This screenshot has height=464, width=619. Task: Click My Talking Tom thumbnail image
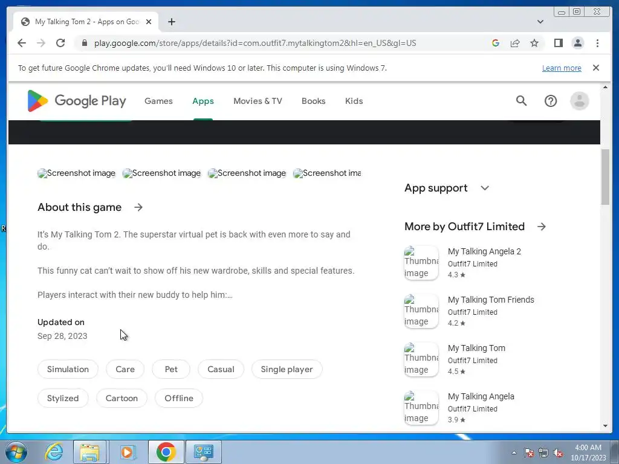pos(421,359)
